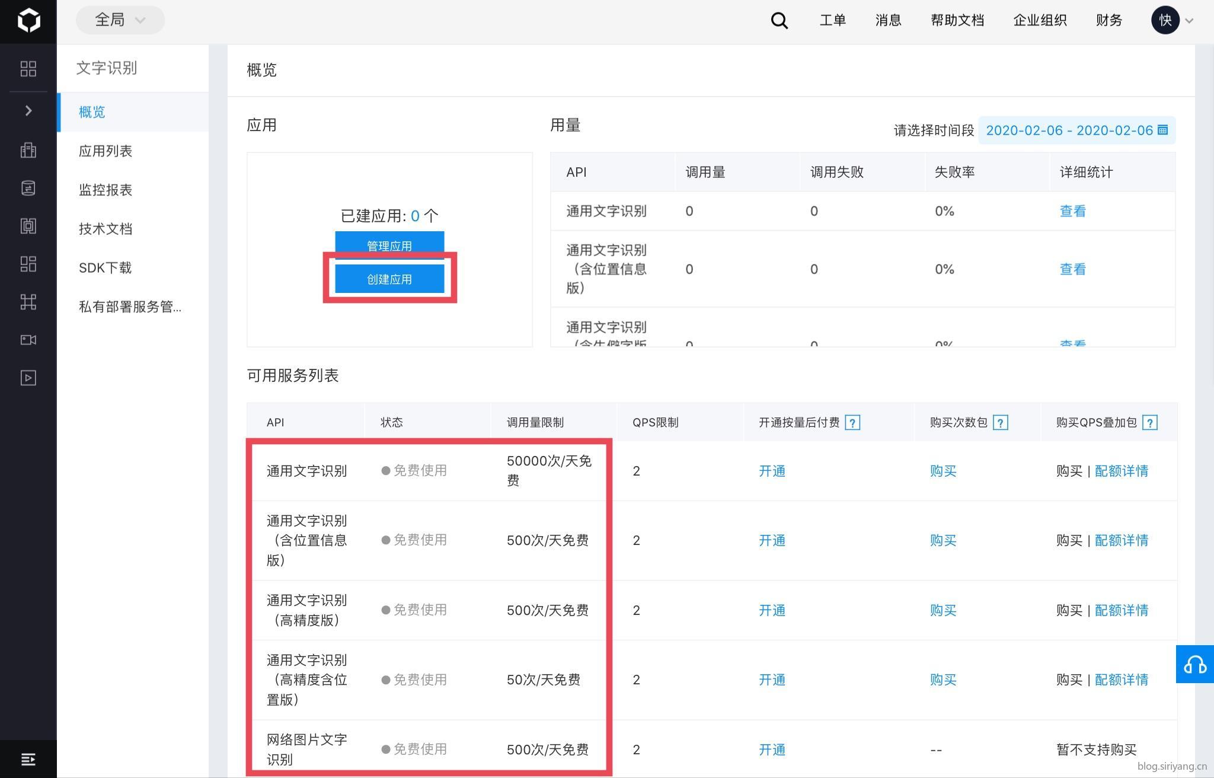Viewport: 1214px width, 778px height.
Task: Expand the 全局 region dropdown
Action: [x=120, y=20]
